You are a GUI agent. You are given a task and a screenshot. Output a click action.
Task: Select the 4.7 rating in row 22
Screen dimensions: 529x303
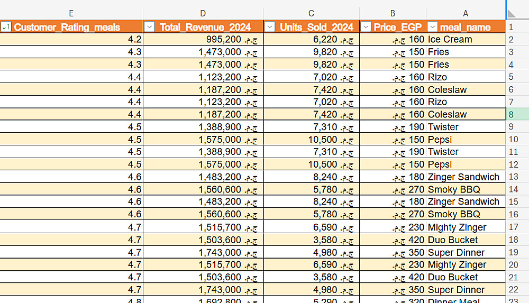click(x=71, y=289)
